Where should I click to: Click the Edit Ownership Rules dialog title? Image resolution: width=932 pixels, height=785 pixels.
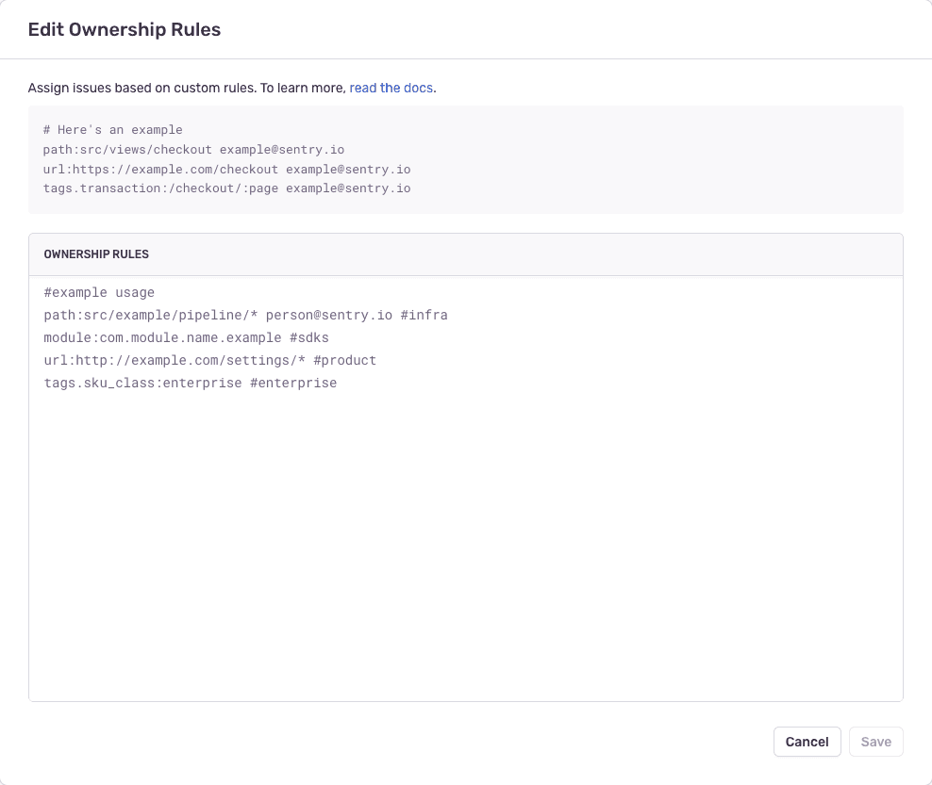(124, 29)
